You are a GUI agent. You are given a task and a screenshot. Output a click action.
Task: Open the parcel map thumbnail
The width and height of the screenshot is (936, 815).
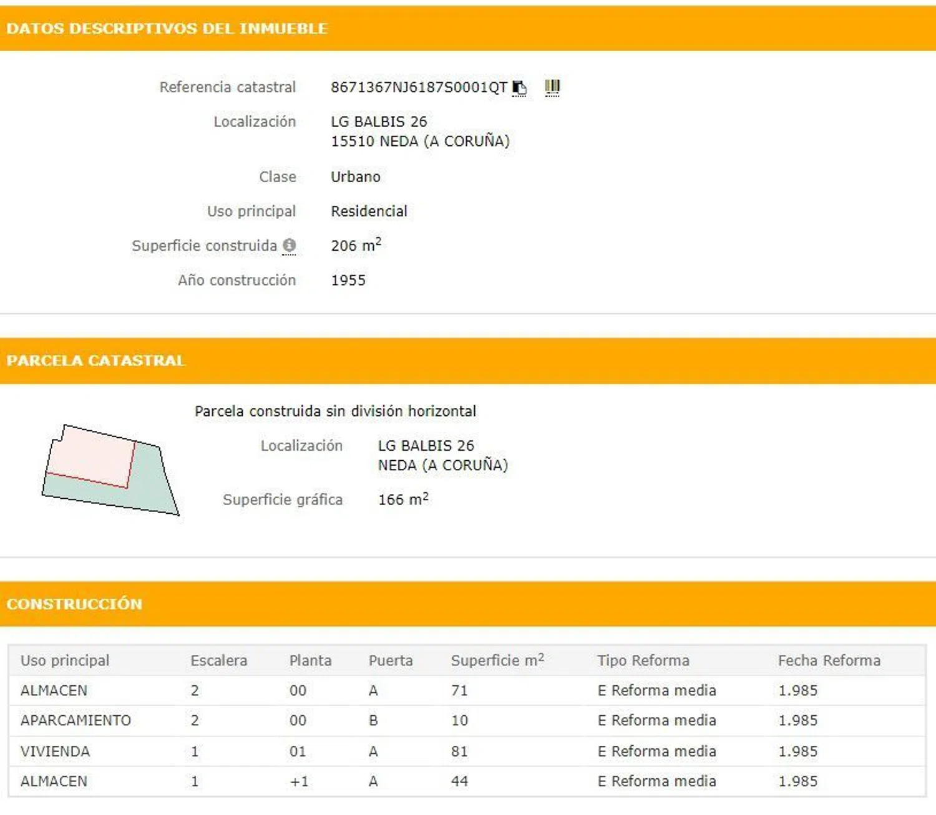click(110, 471)
